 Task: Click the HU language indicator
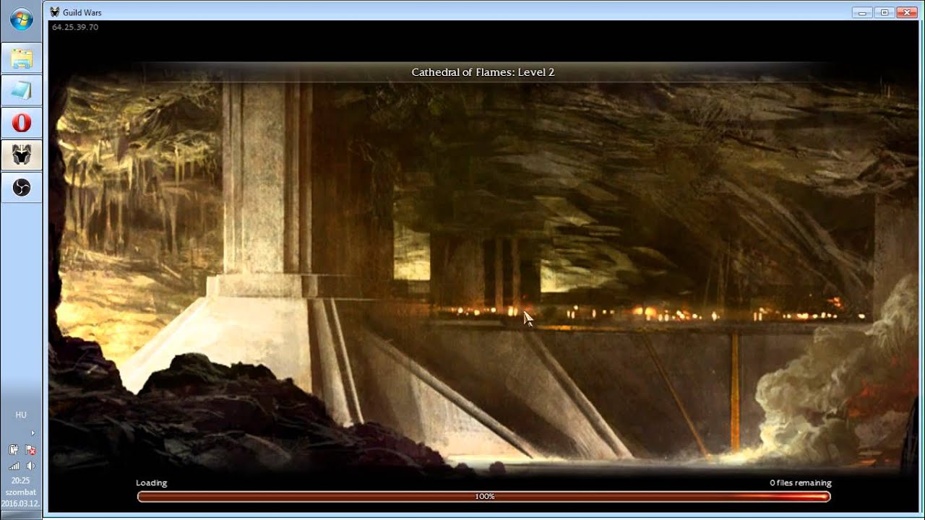tap(21, 415)
